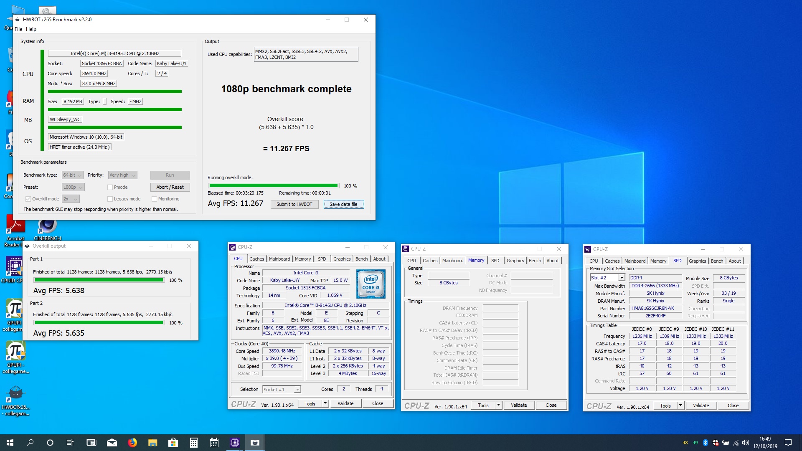Open Selection Socket #1 dropdown in CPU-Z
802x451 pixels.
coord(282,389)
